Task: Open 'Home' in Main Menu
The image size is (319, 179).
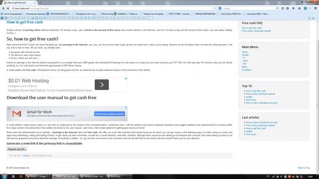Action: [x=245, y=52]
